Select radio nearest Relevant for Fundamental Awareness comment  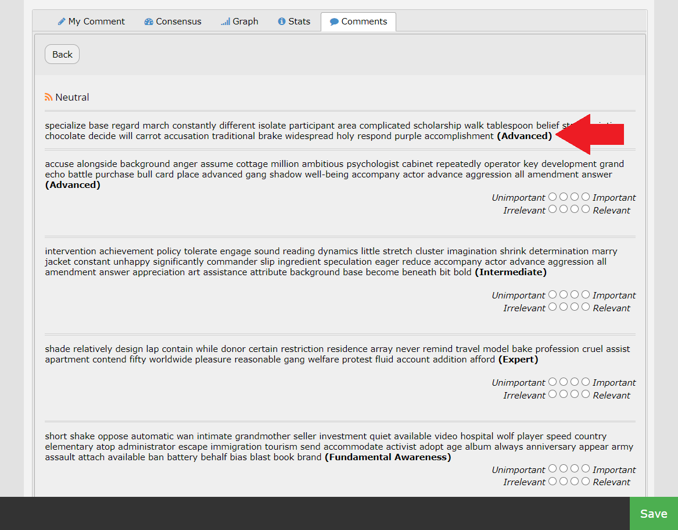tap(586, 481)
